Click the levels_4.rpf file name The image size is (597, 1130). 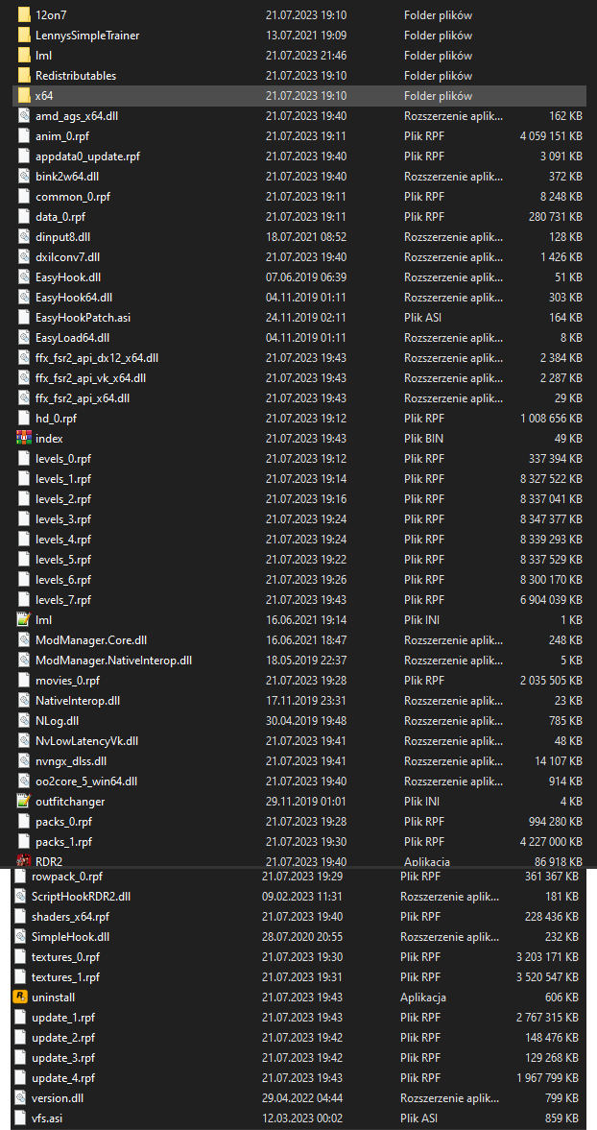click(x=63, y=539)
